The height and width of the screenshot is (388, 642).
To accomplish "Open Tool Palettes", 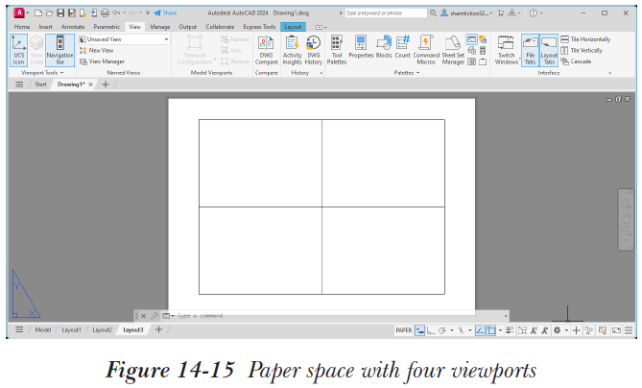I will [337, 50].
